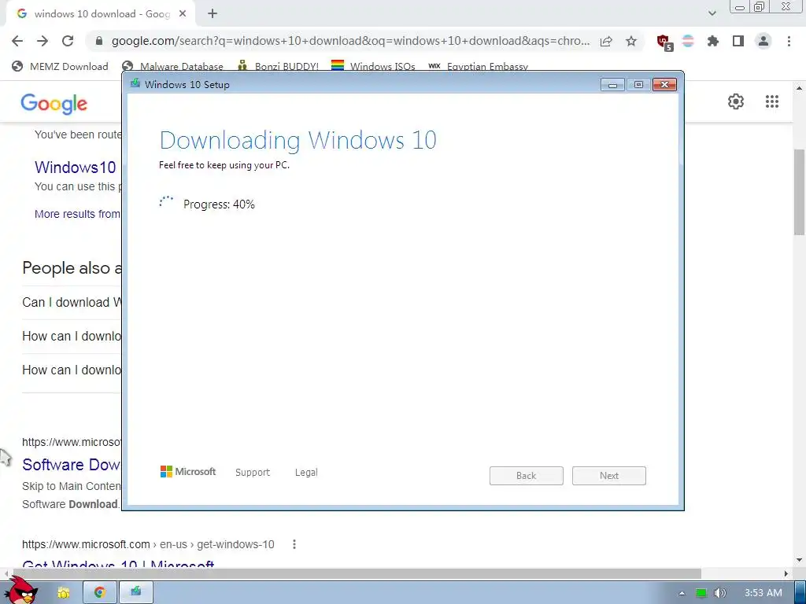Go forward in Chrome browser
This screenshot has height=604, width=806.
[43, 41]
